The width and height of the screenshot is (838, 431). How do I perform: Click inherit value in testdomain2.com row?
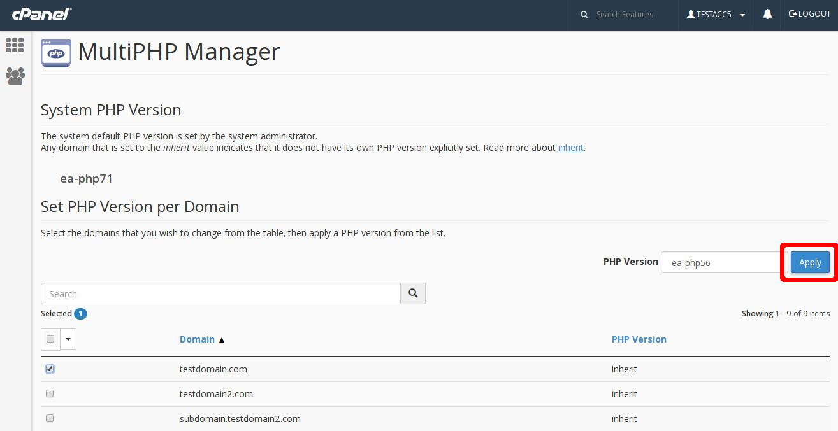pyautogui.click(x=625, y=394)
